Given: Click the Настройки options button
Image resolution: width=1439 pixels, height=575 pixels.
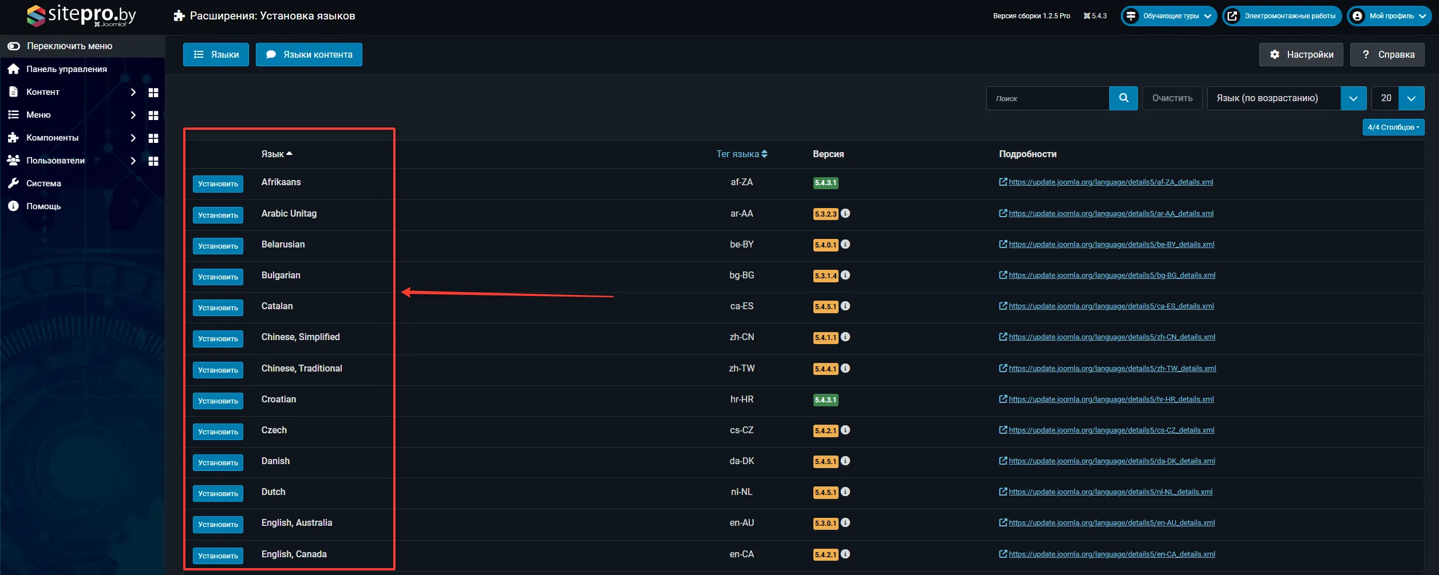Looking at the screenshot, I should (1300, 55).
